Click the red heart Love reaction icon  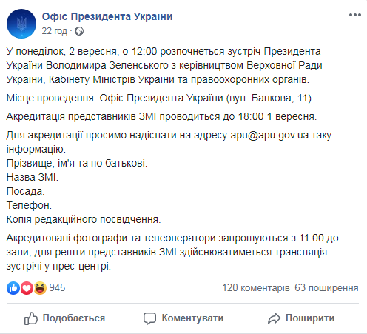point(27,288)
